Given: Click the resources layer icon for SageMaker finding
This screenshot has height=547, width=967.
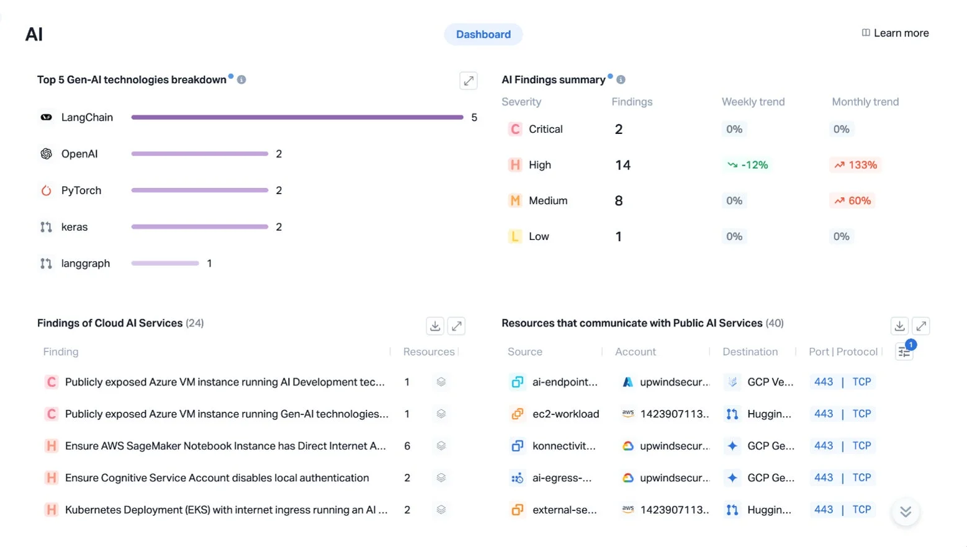Looking at the screenshot, I should [441, 446].
